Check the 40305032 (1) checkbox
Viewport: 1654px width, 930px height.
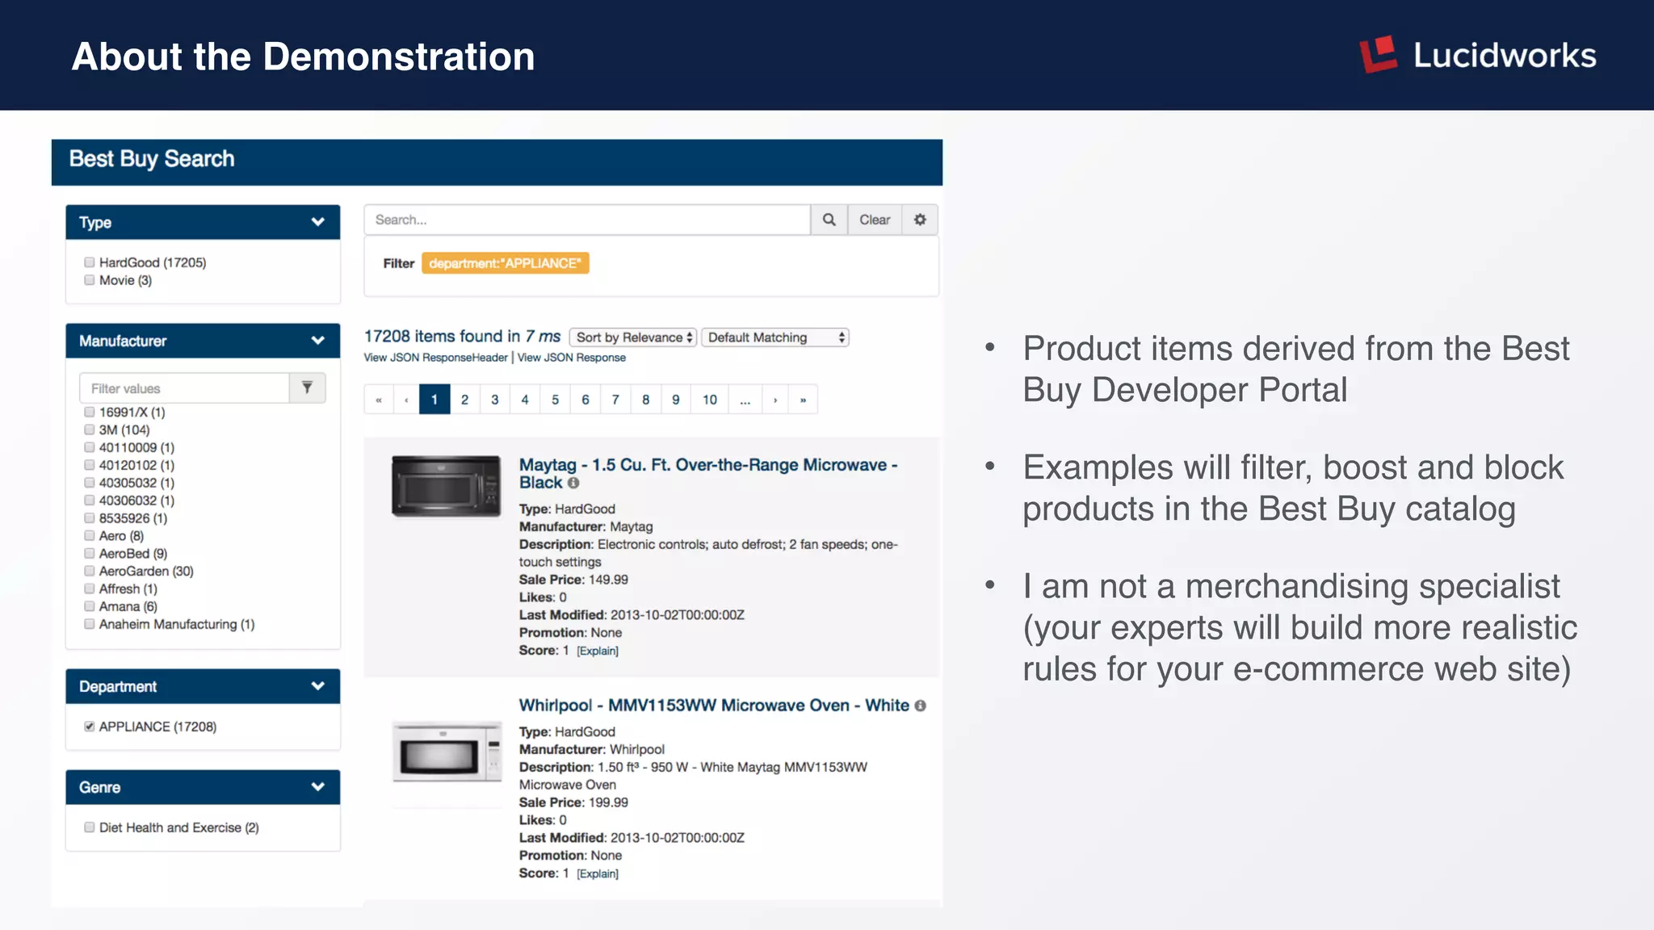coord(90,483)
